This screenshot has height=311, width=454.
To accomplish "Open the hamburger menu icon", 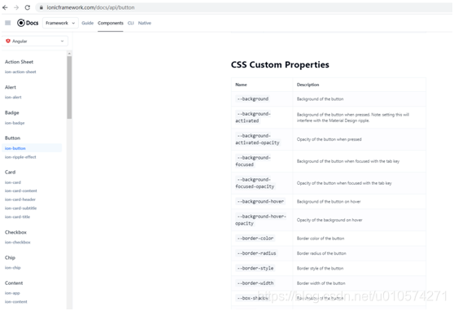I will (x=8, y=23).
